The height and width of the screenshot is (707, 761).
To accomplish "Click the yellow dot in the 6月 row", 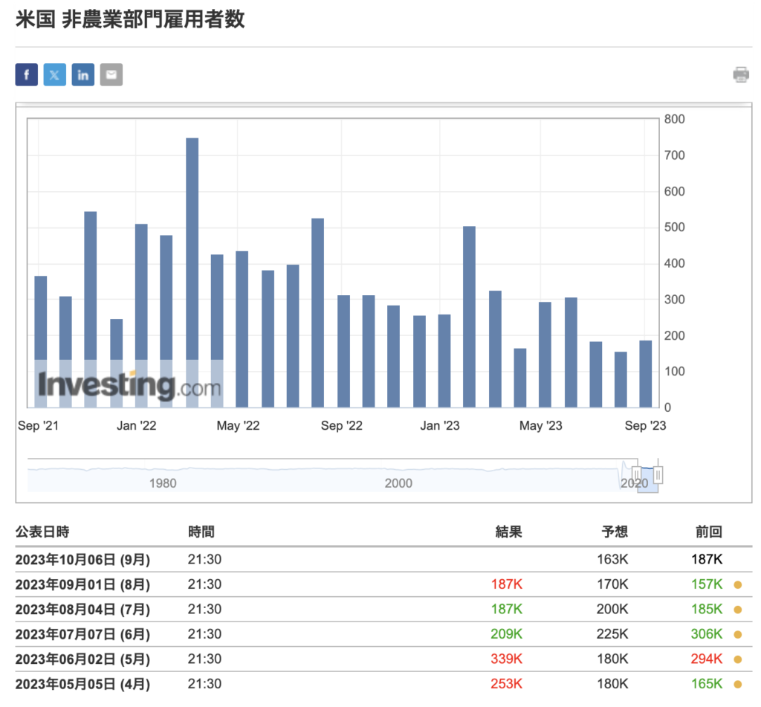I will pyautogui.click(x=738, y=634).
